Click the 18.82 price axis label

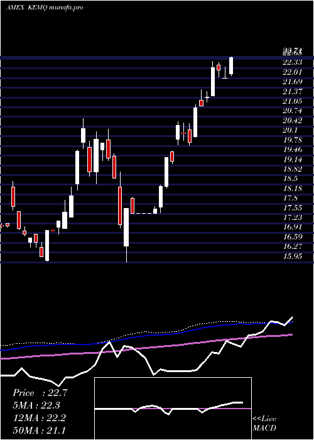(292, 169)
